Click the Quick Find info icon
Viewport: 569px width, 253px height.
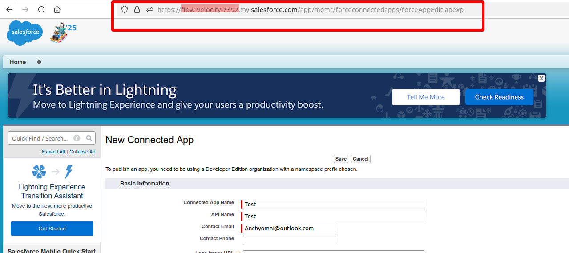[x=77, y=138]
